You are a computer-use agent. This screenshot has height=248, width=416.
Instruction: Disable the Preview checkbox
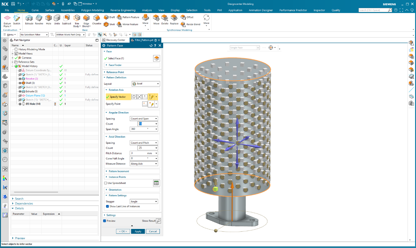click(x=105, y=221)
